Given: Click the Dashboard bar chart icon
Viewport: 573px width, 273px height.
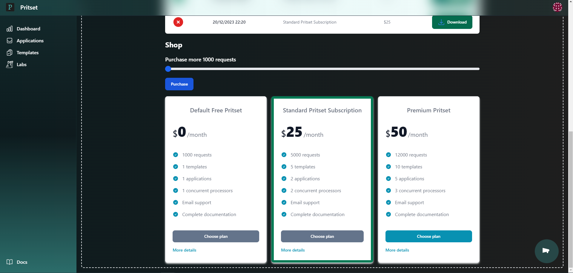Looking at the screenshot, I should coord(10,29).
